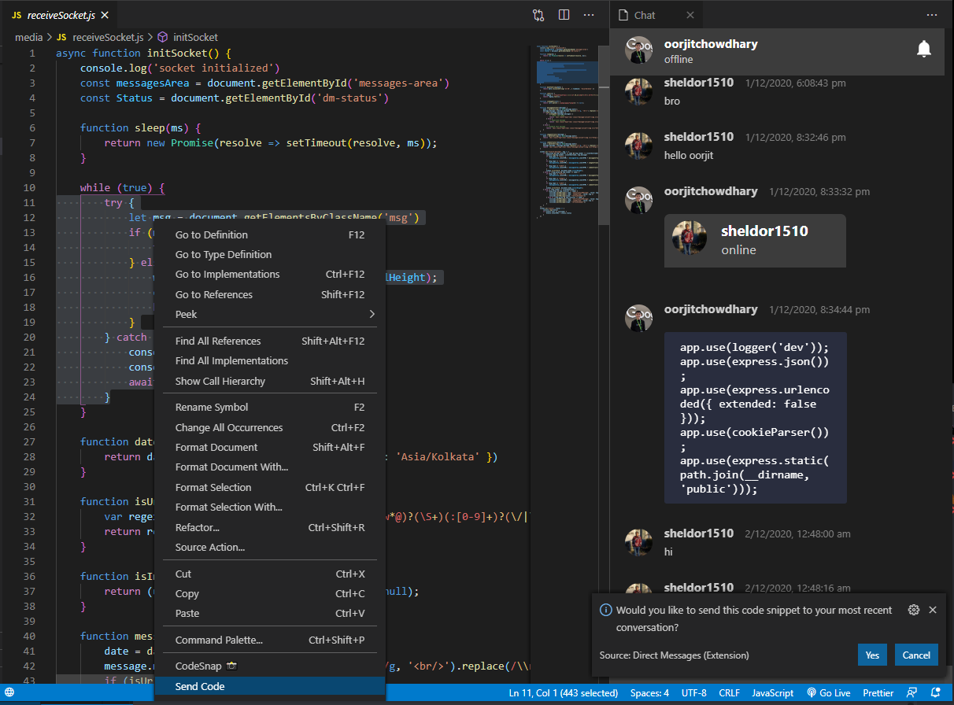Choose CodeSnap from context menu
Viewport: 954px width, 705px height.
[x=269, y=666]
